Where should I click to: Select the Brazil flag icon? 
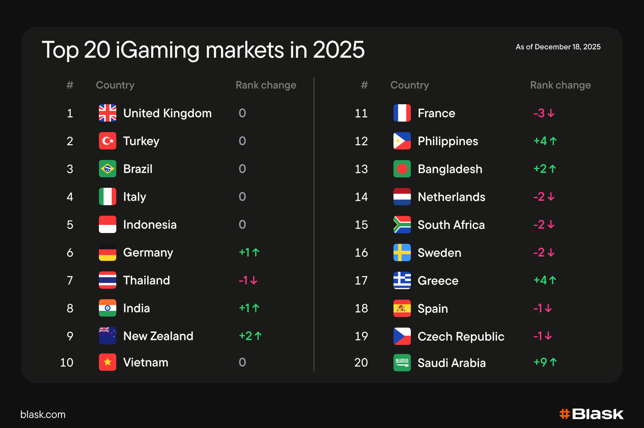(x=107, y=169)
